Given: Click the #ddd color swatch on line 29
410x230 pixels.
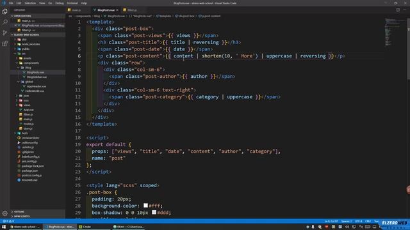Looking at the screenshot, I should [x=154, y=212].
